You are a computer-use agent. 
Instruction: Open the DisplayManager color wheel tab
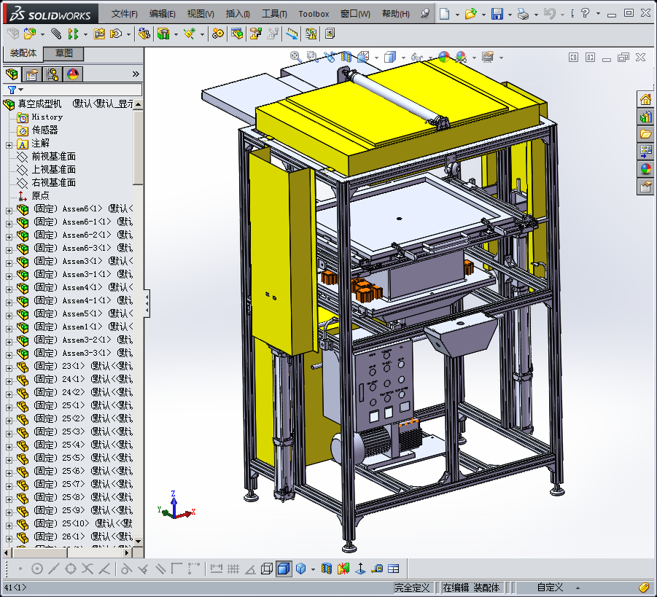(73, 74)
